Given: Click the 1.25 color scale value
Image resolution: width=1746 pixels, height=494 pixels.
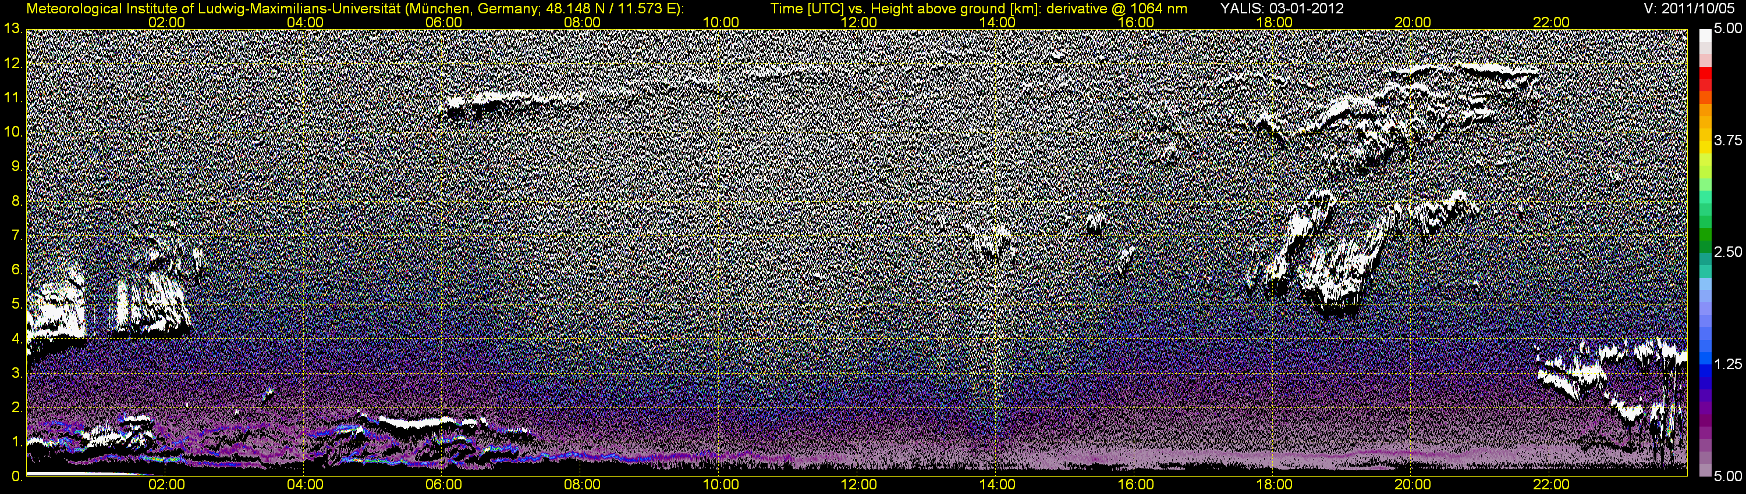Looking at the screenshot, I should [1728, 364].
